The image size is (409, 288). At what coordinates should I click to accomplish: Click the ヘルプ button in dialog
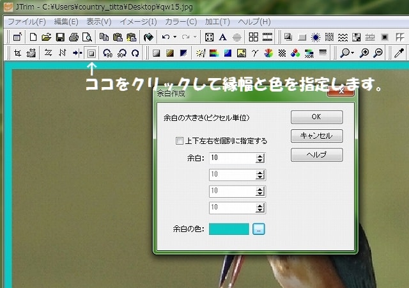pos(317,155)
